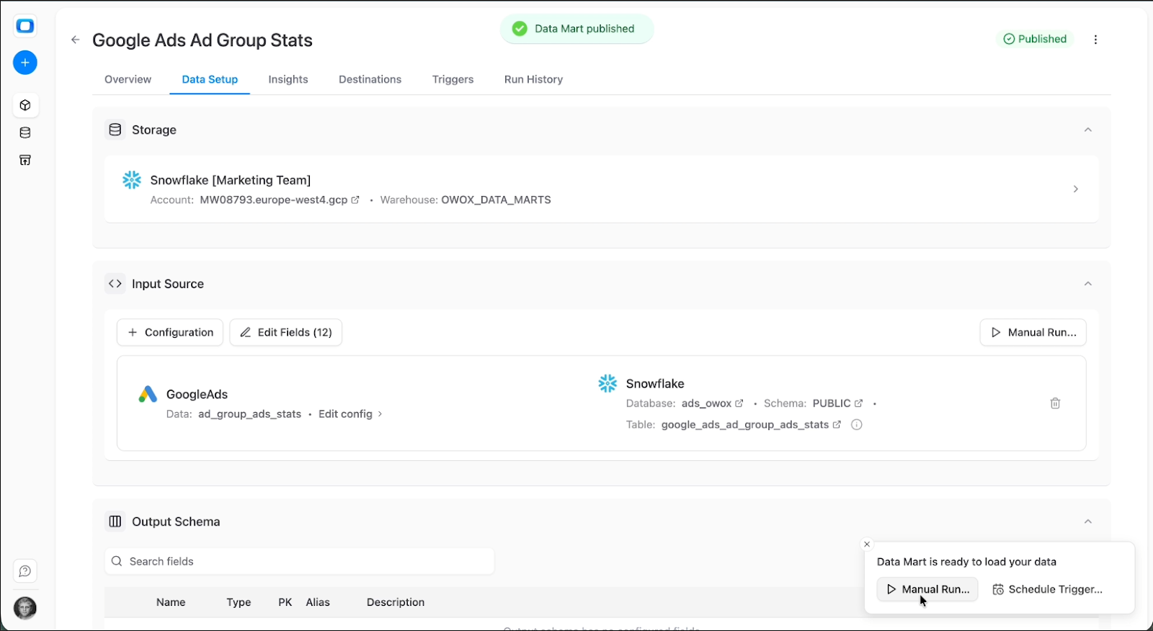Open external link next to ads_owox database
Viewport: 1153px width, 631px height.
coord(739,403)
